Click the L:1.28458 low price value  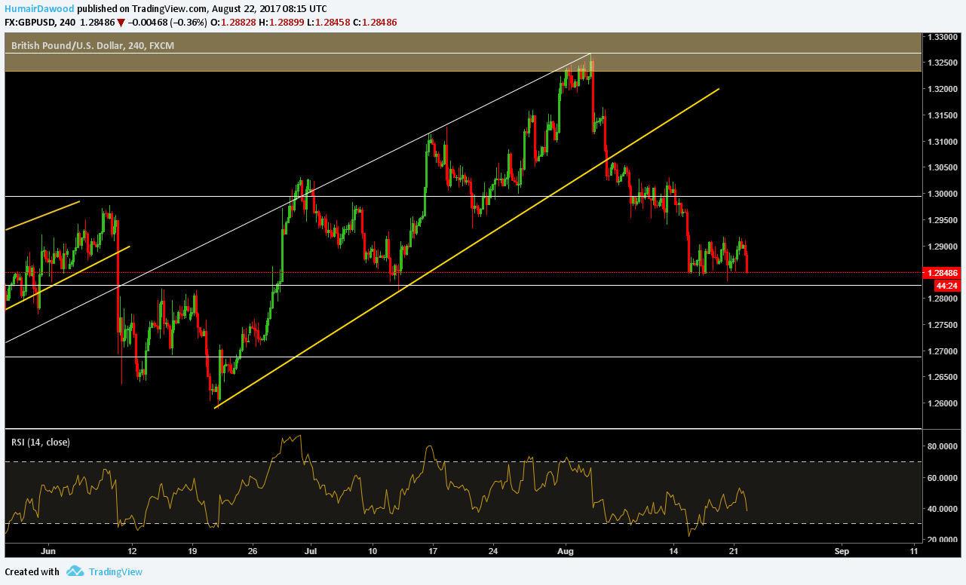[327, 23]
